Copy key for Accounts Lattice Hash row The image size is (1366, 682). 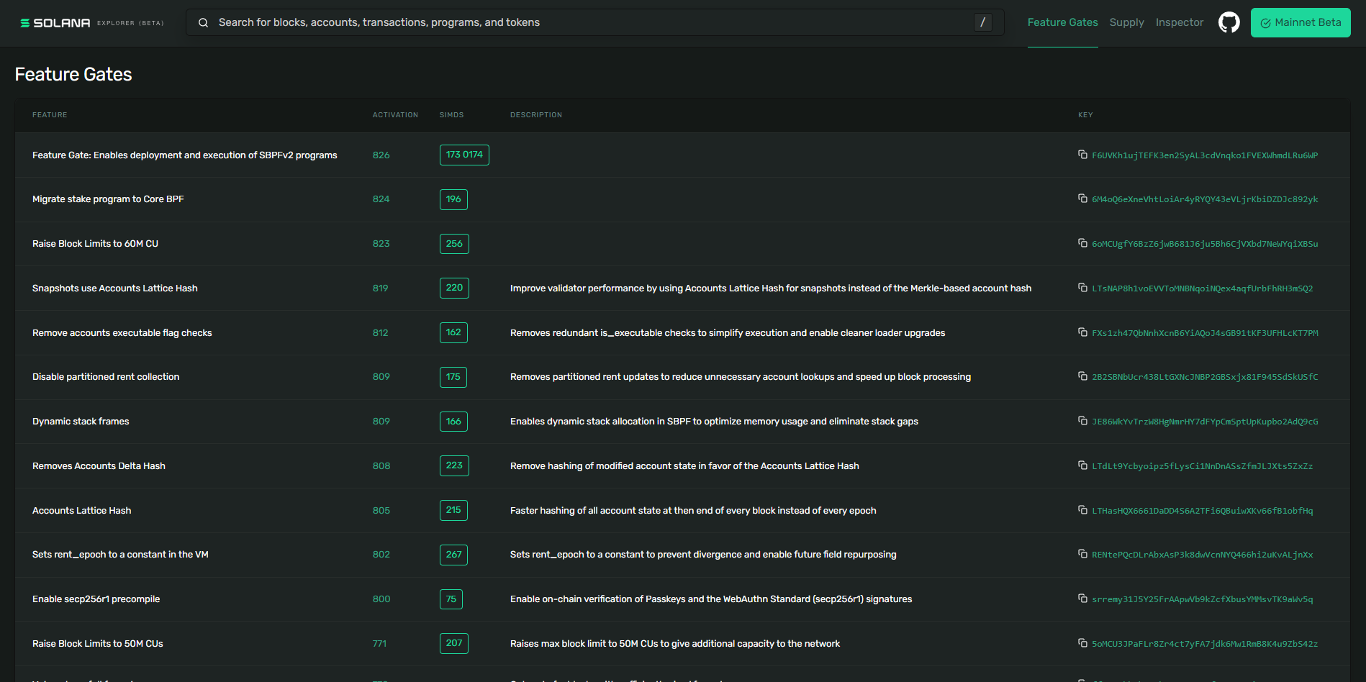(x=1082, y=510)
